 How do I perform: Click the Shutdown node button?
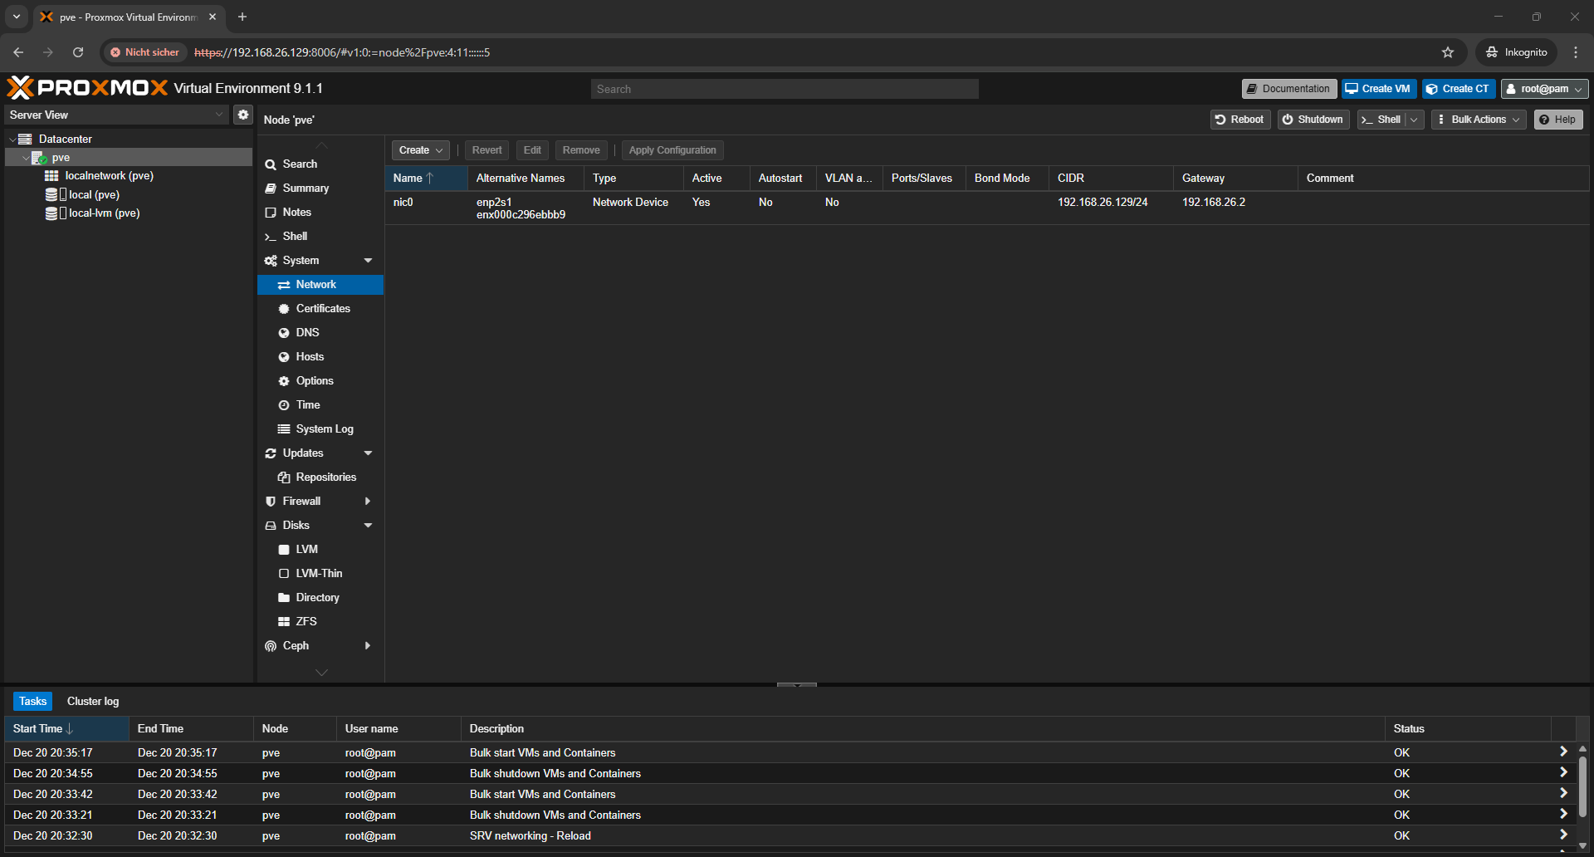pos(1313,120)
